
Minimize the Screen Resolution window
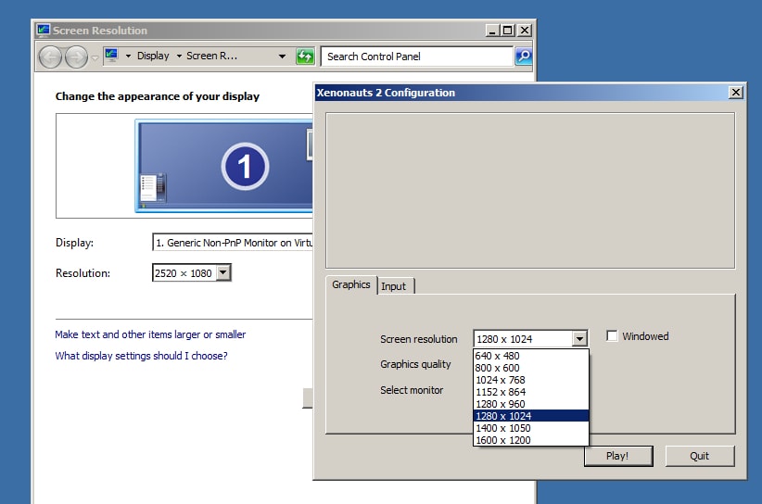tap(492, 31)
